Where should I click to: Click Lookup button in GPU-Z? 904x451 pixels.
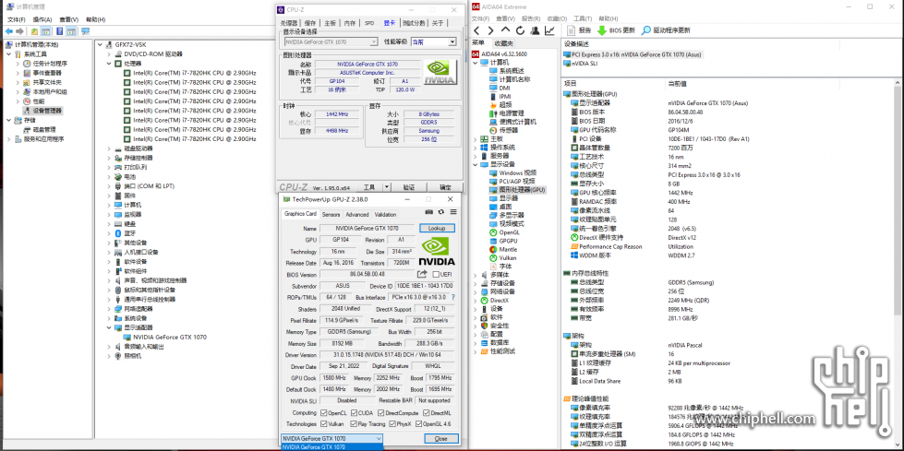pos(437,228)
